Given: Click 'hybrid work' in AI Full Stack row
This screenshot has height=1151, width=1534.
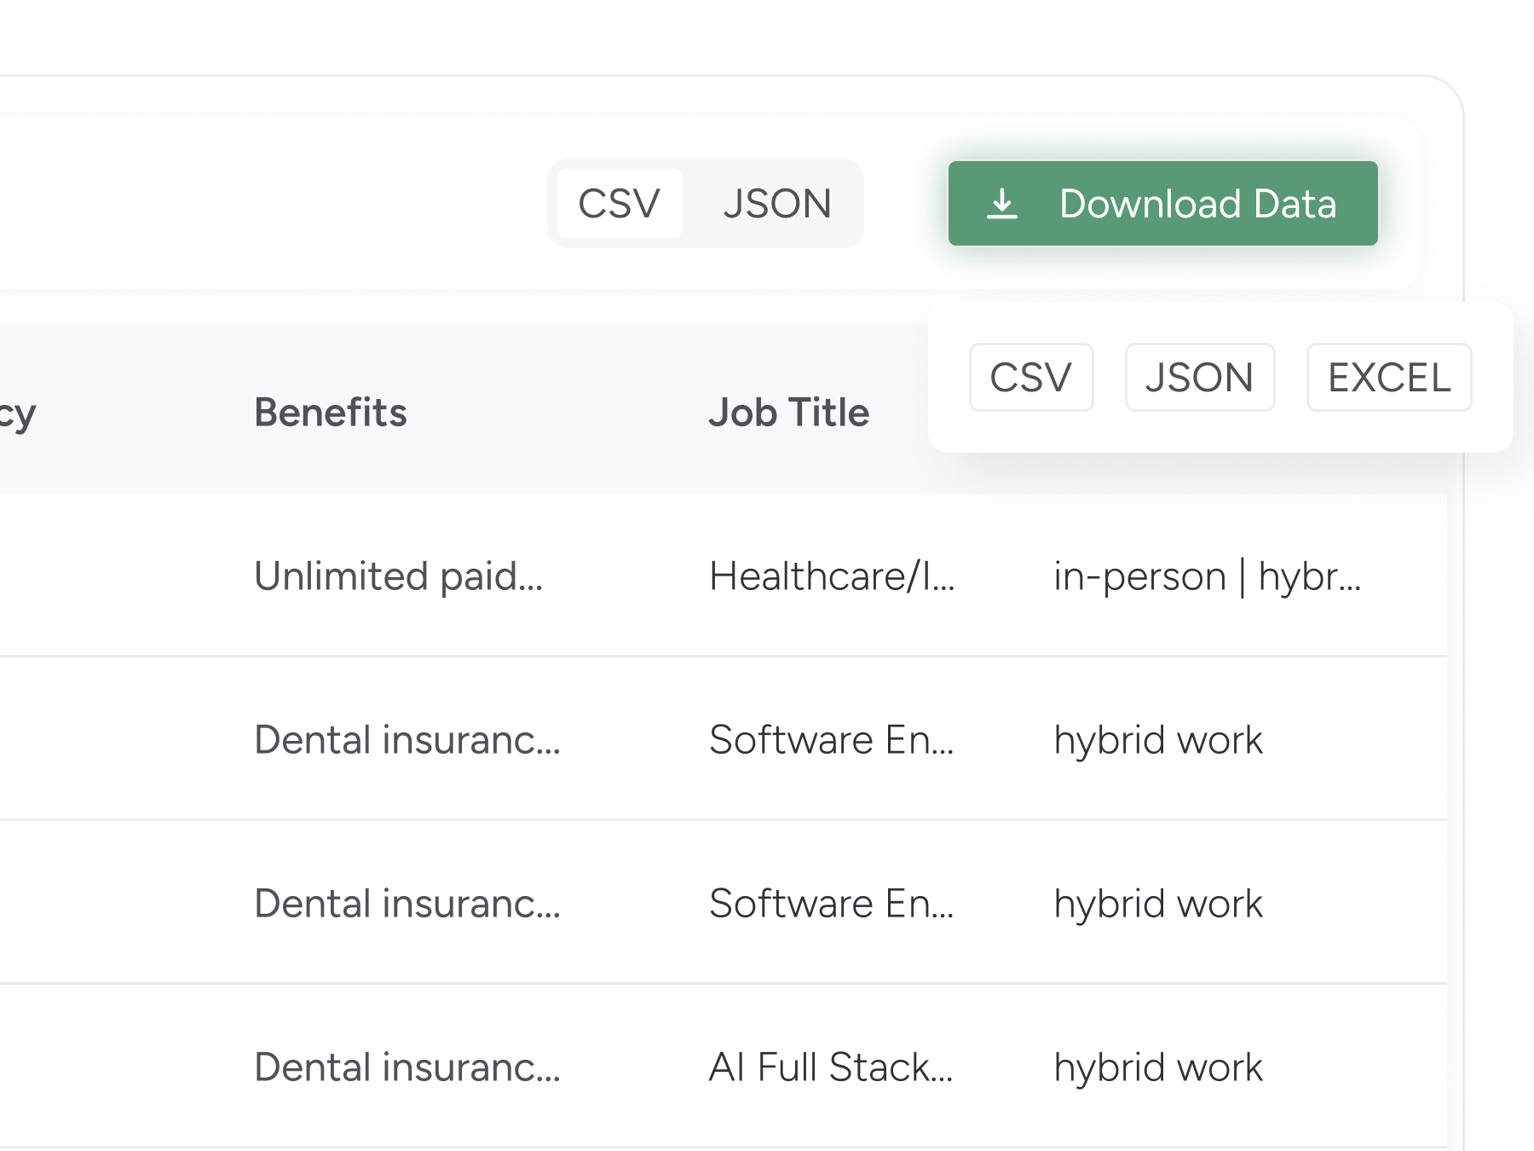Looking at the screenshot, I should tap(1158, 1067).
